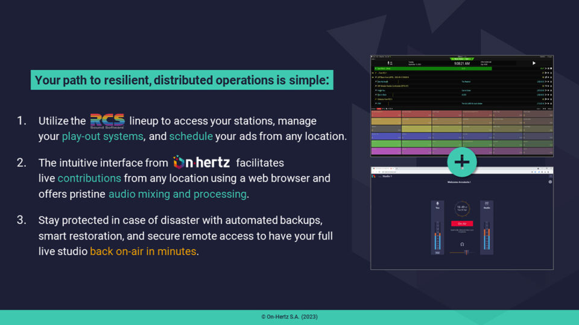Click the 'play-out systems' teal text

click(x=103, y=137)
